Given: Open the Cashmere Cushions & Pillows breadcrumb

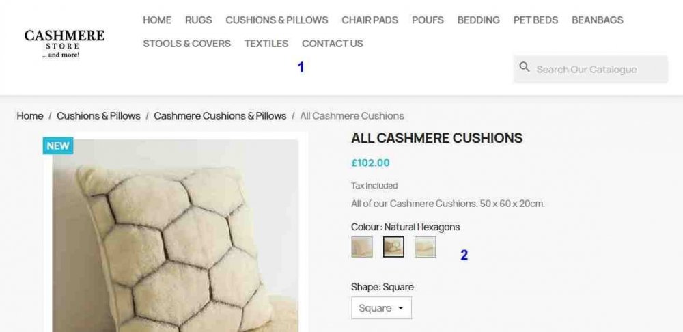Looking at the screenshot, I should pos(220,116).
